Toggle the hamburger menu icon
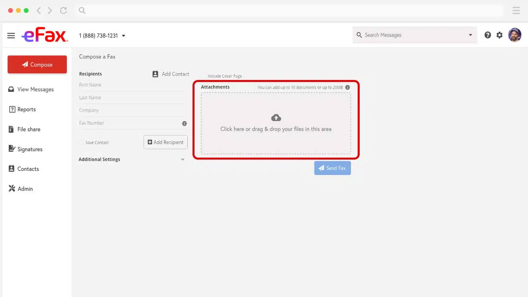The width and height of the screenshot is (528, 297). pos(11,35)
